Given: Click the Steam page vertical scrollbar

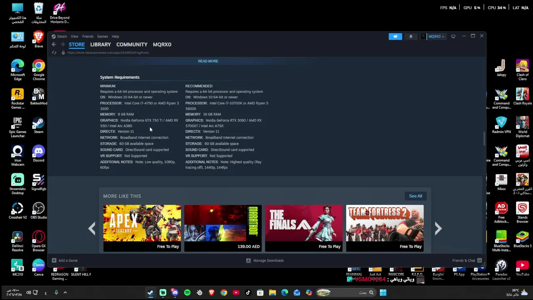Looking at the screenshot, I should coord(484,139).
